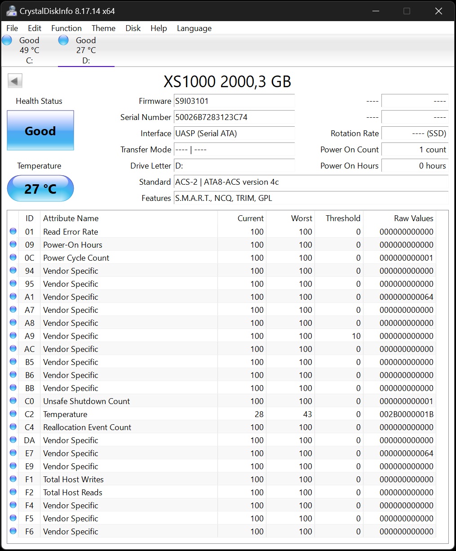Click the blue status orb for drive C:
456x551 pixels.
click(x=7, y=40)
